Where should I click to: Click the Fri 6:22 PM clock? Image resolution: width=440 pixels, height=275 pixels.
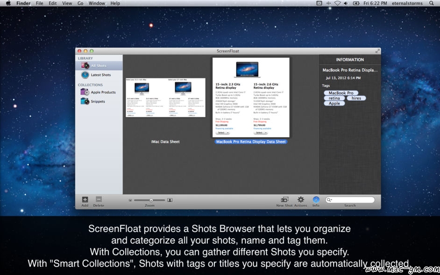(x=375, y=3)
